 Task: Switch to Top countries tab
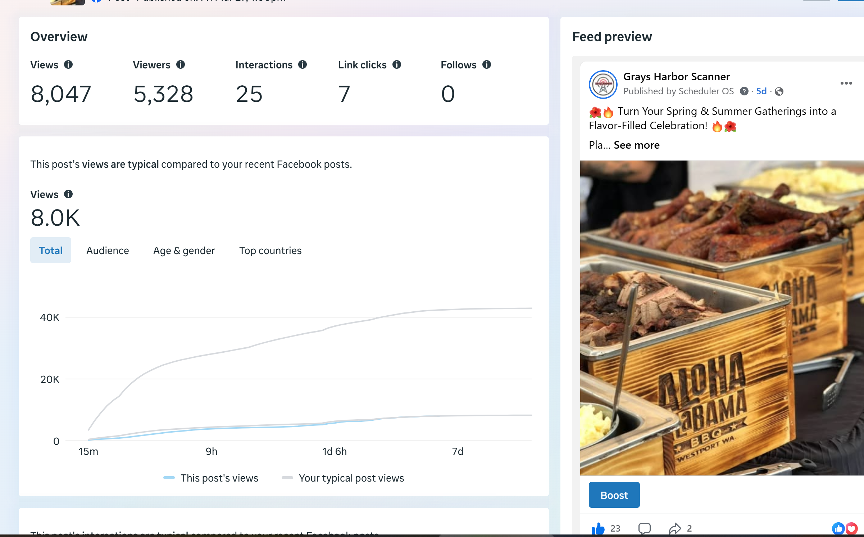pyautogui.click(x=270, y=251)
